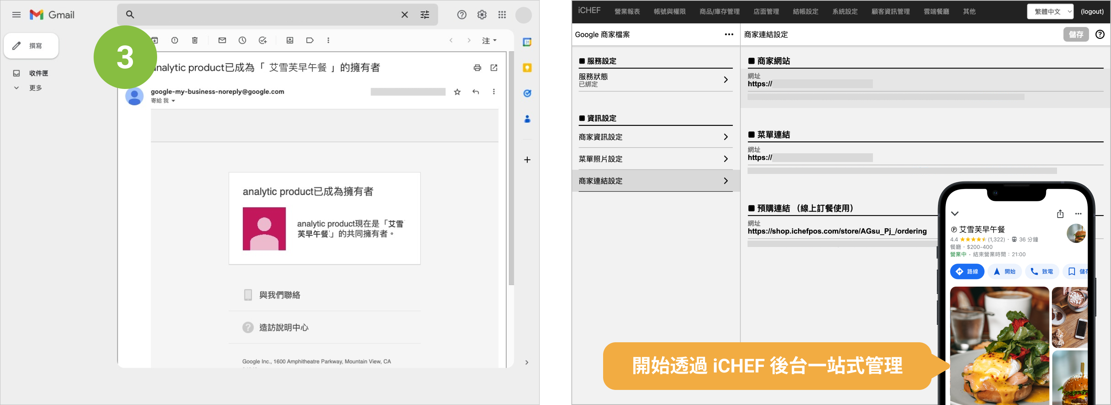1111x405 pixels.
Task: Open Gmail settings gear icon
Action: point(482,15)
